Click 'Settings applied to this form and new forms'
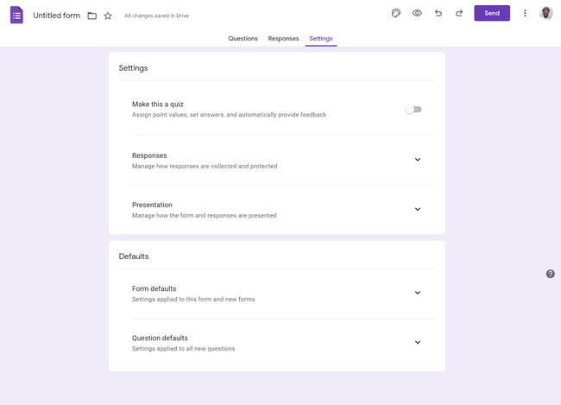The width and height of the screenshot is (561, 405). tap(193, 300)
